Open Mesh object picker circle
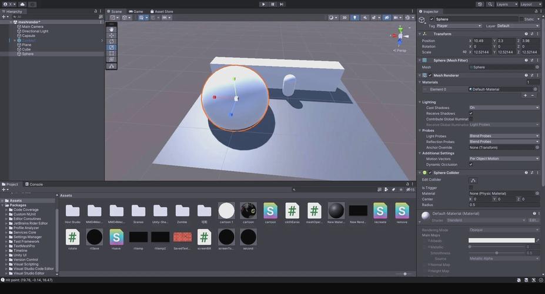 click(537, 67)
